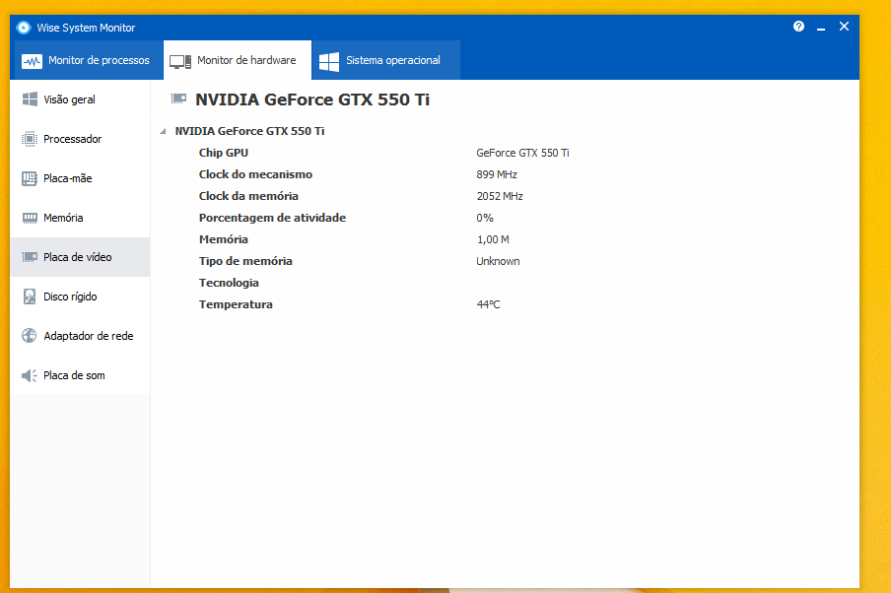Screen dimensions: 891x593
Task: Click the computer icon on Monitor de hardware
Action: (180, 61)
